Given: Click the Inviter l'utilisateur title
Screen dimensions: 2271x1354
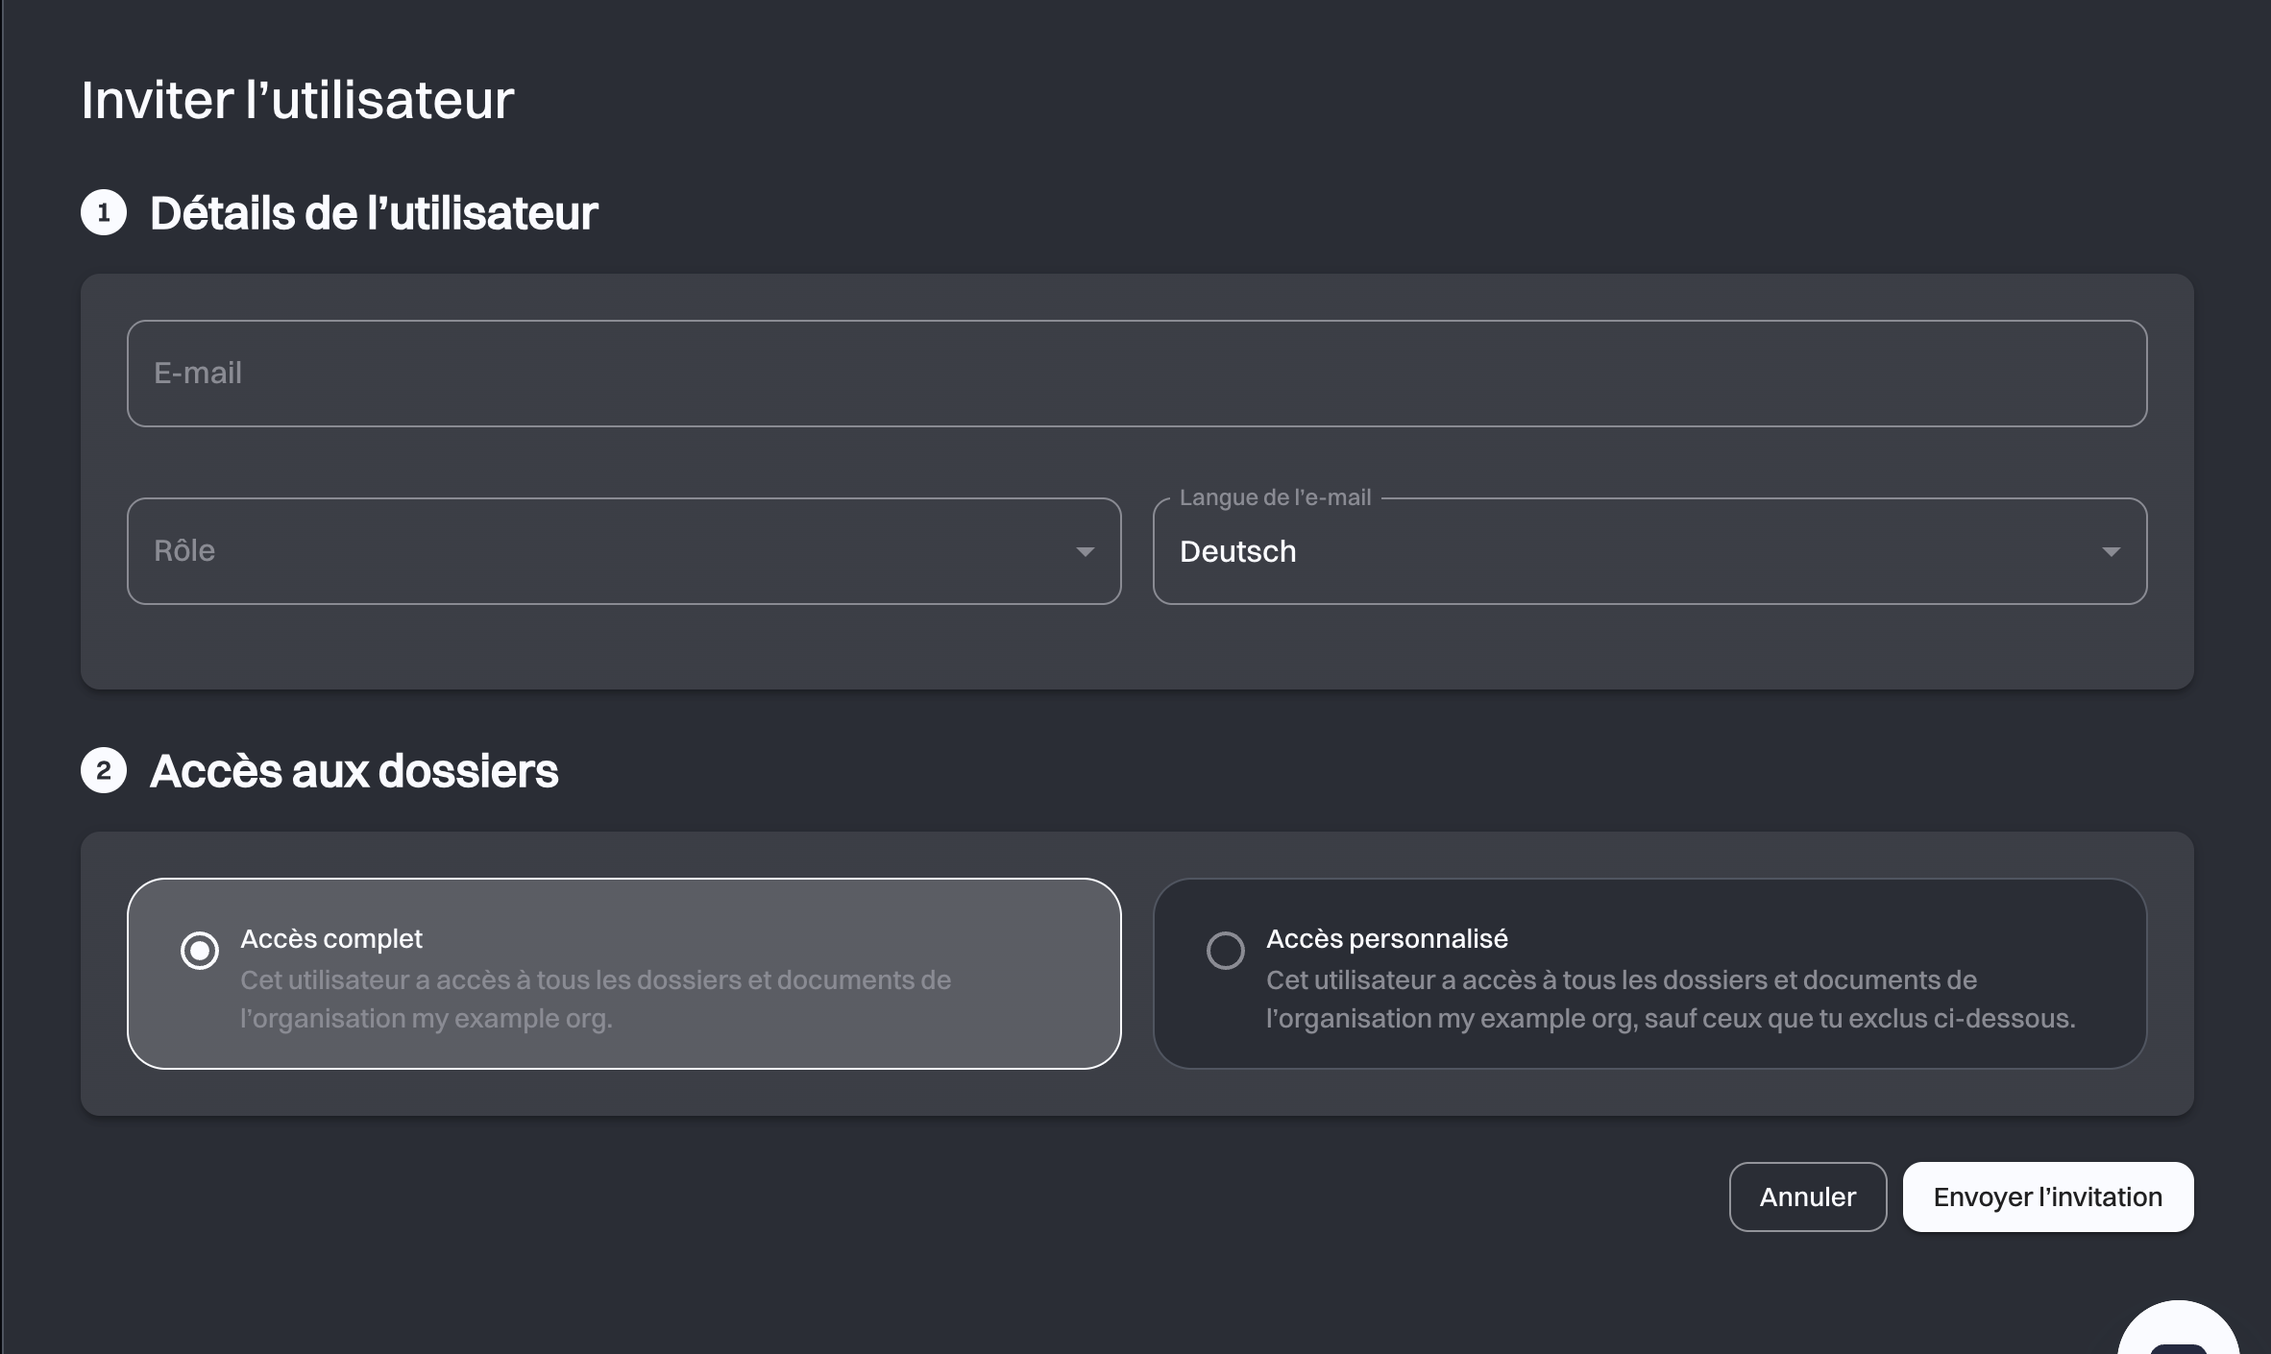Looking at the screenshot, I should coord(298,100).
